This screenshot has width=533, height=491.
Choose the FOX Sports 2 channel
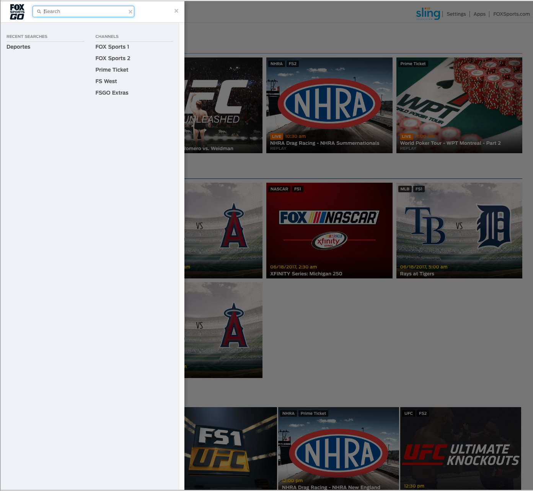(113, 58)
